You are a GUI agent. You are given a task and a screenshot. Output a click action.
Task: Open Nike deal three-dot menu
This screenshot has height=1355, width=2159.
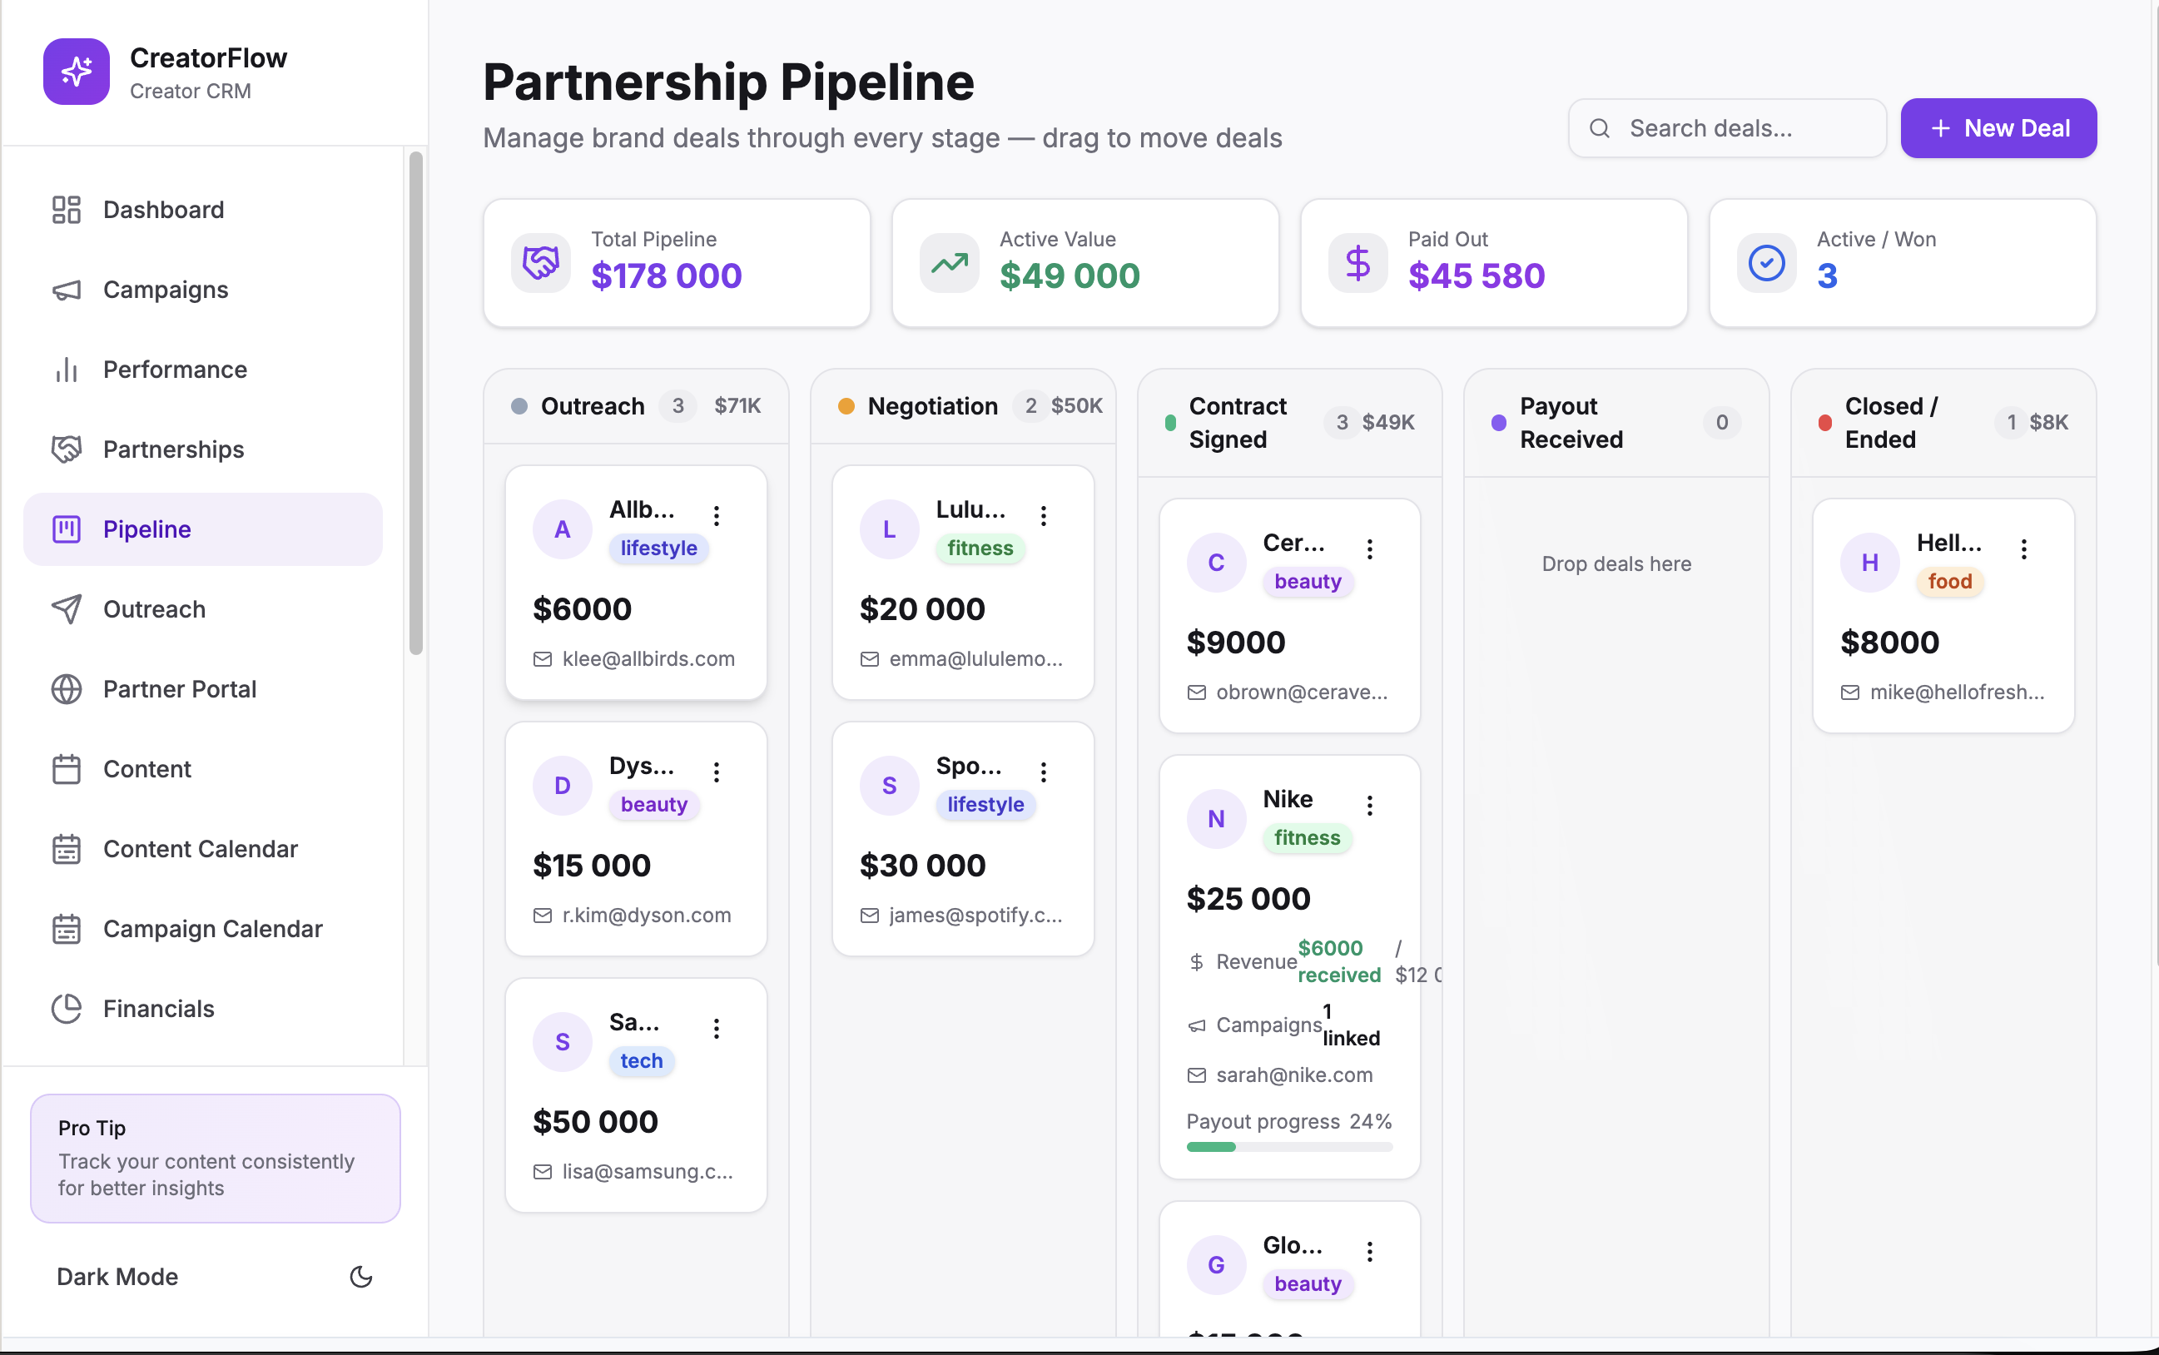click(1370, 806)
